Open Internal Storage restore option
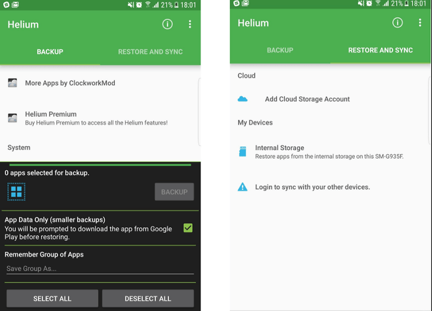This screenshot has height=311, width=432. click(x=329, y=152)
